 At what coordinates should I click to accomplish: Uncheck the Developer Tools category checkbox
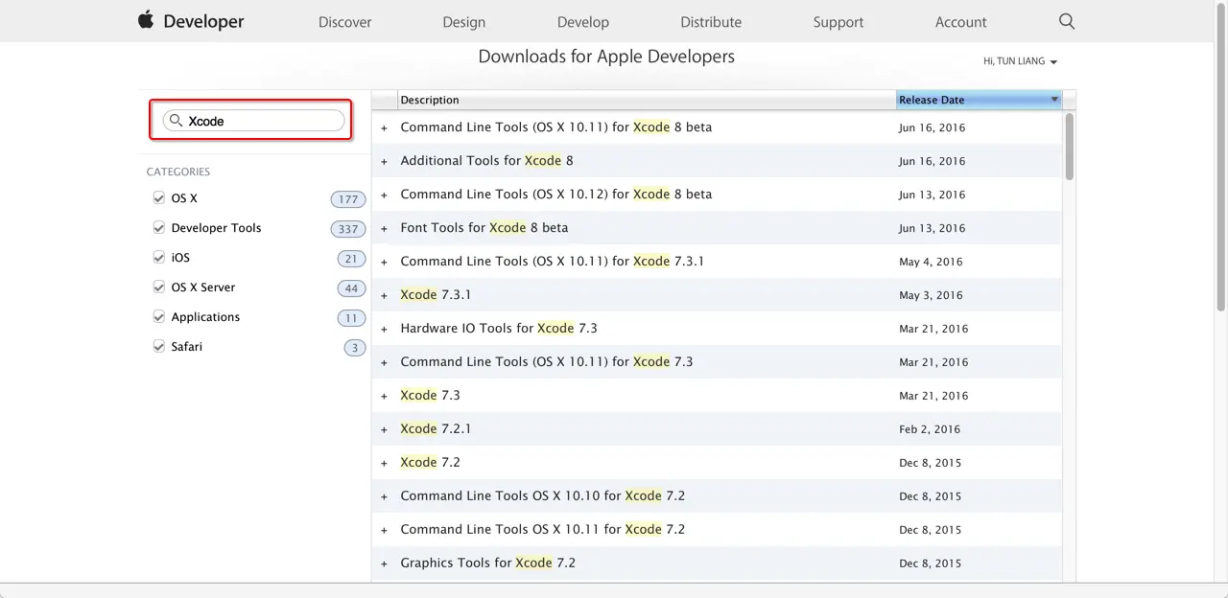point(159,227)
